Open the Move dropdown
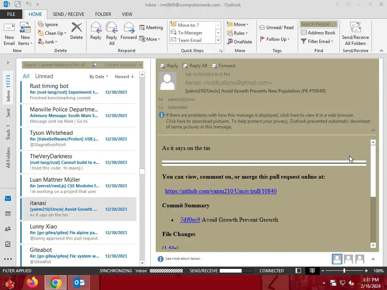 [x=238, y=24]
